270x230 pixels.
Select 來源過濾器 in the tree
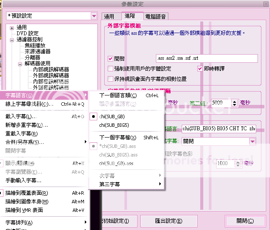(37, 52)
